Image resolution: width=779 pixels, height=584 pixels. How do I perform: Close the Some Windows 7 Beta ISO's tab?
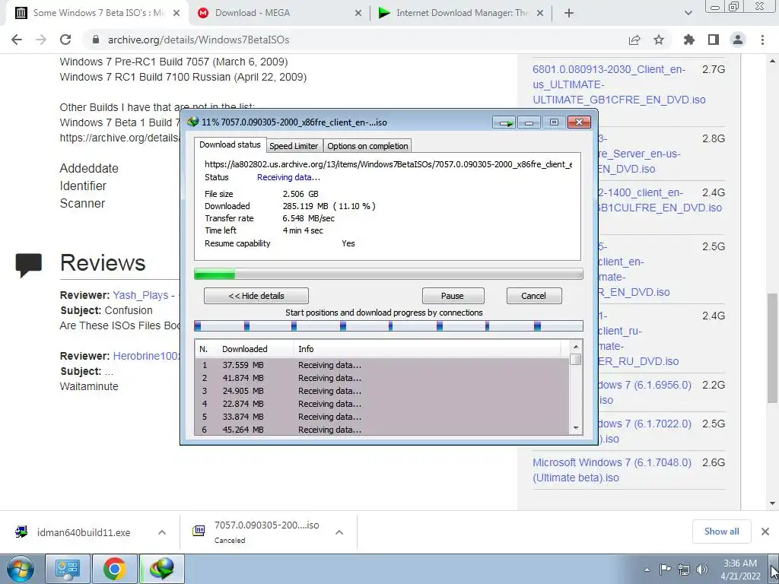coord(176,13)
